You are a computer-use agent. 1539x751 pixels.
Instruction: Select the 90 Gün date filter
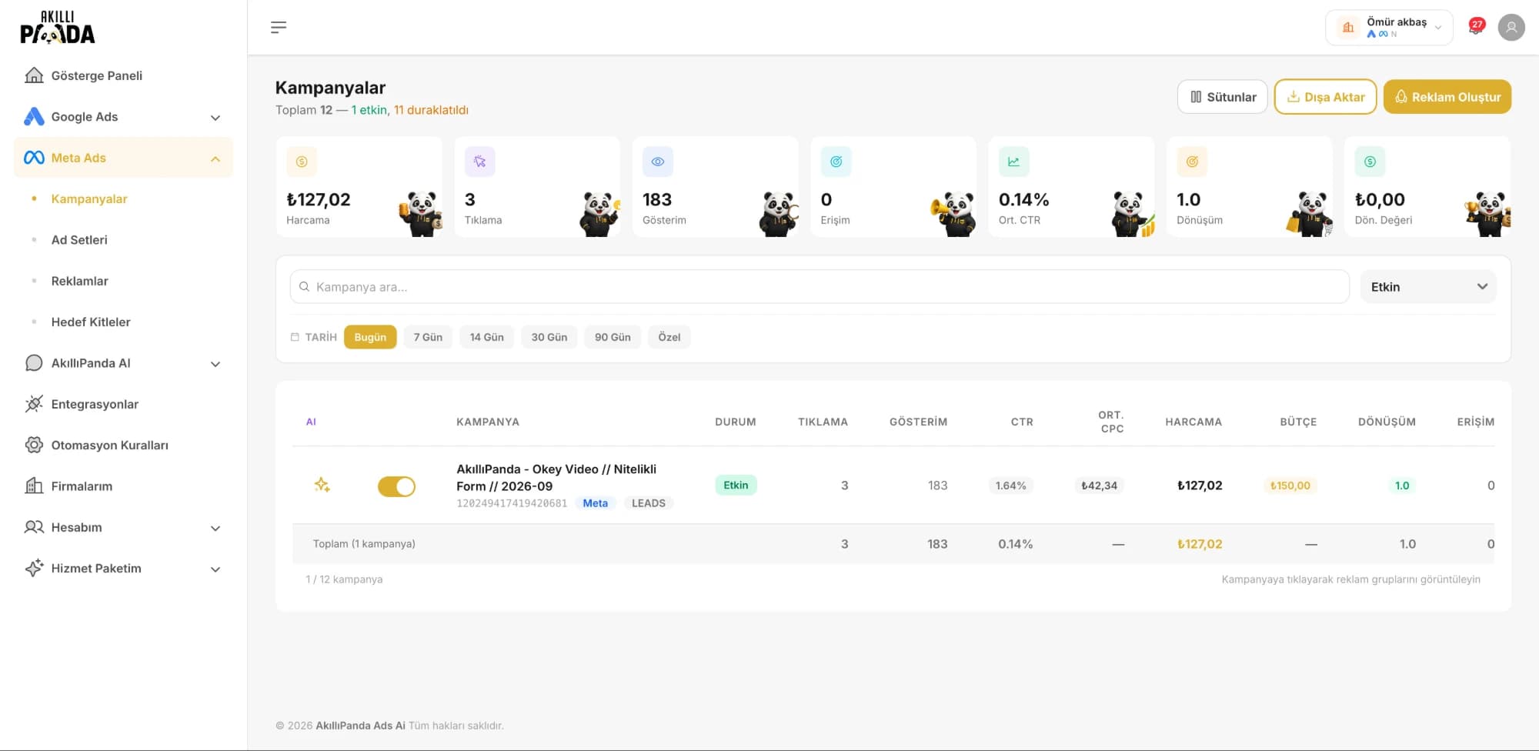pos(613,337)
